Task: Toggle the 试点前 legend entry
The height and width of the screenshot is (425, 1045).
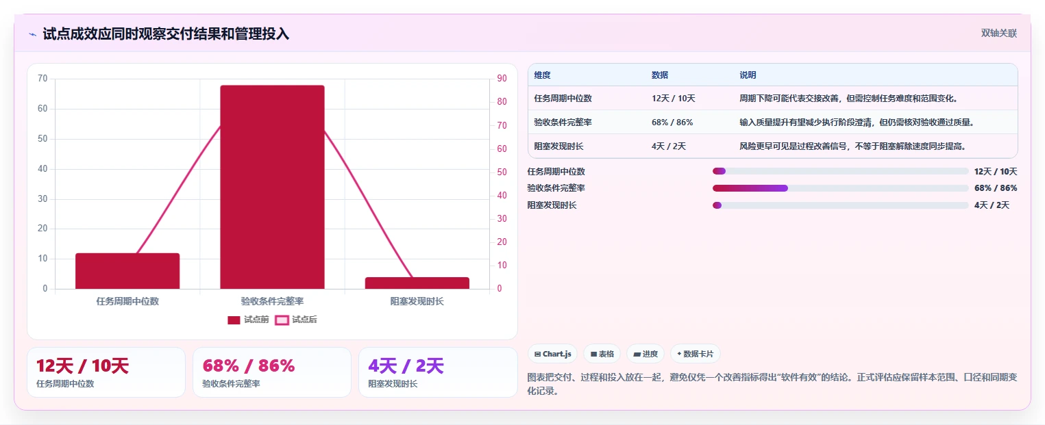Action: [x=248, y=320]
